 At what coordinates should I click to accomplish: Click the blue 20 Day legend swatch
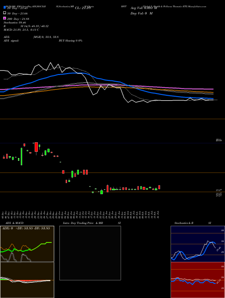pyautogui.click(x=4, y=8)
